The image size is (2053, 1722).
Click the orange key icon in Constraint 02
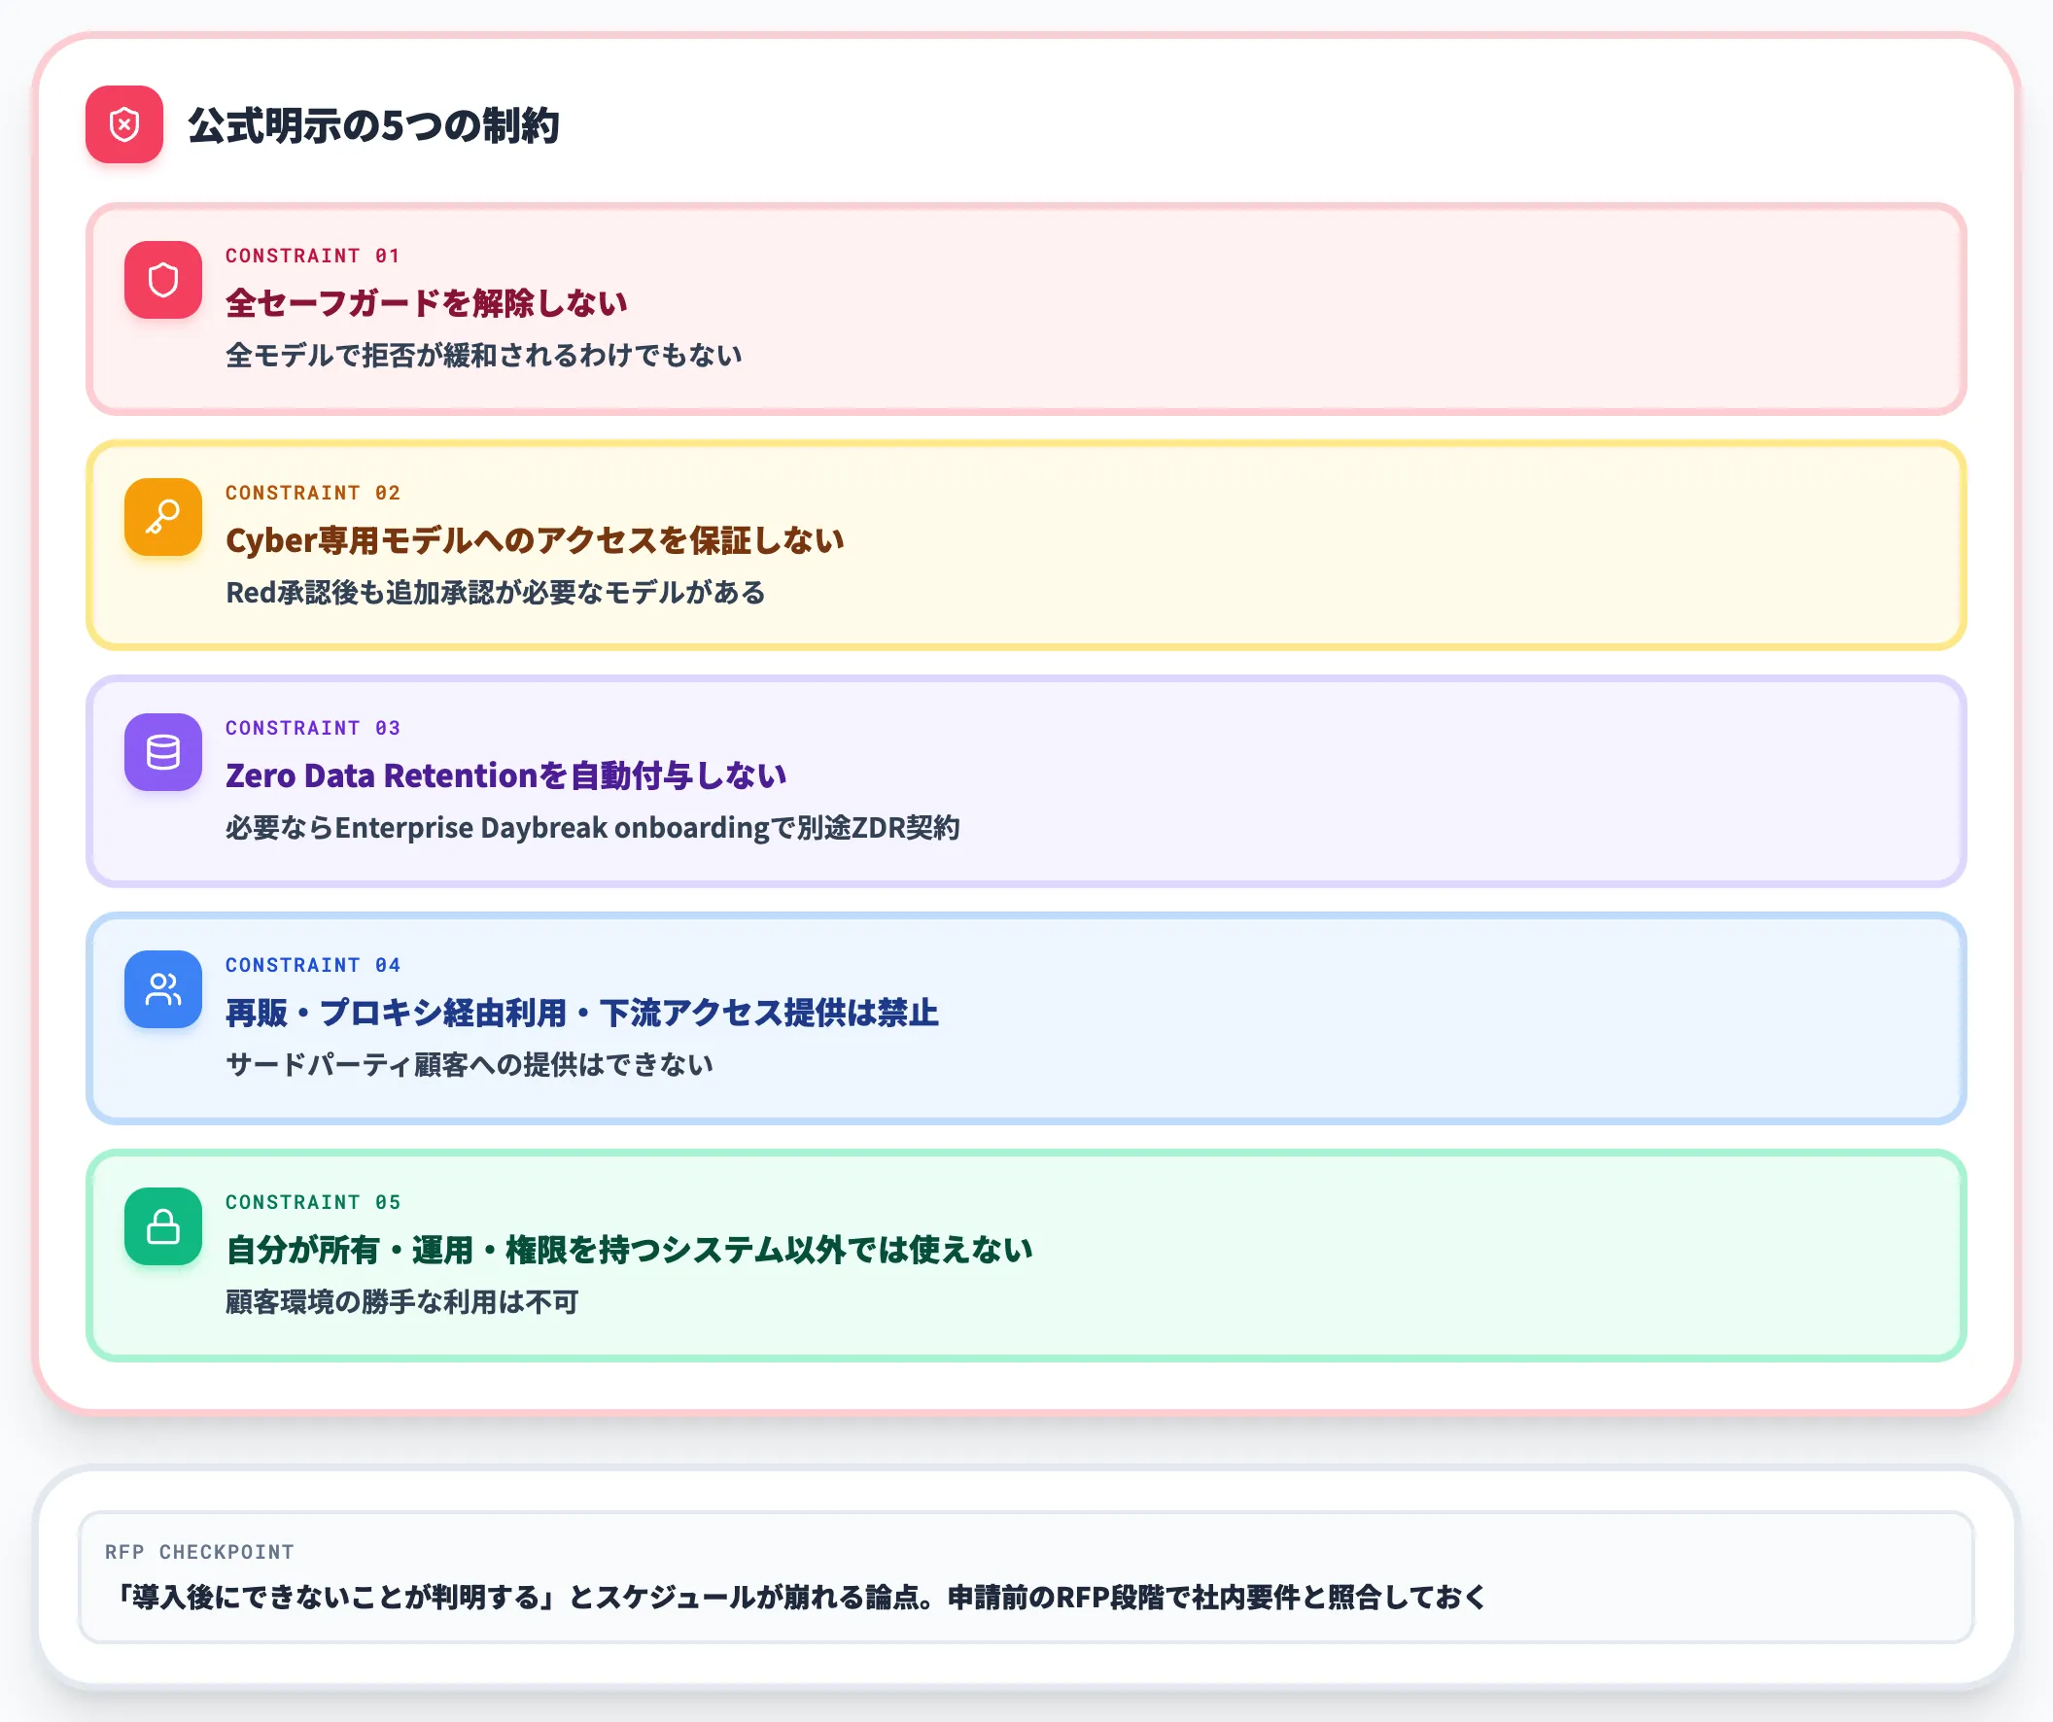[163, 517]
